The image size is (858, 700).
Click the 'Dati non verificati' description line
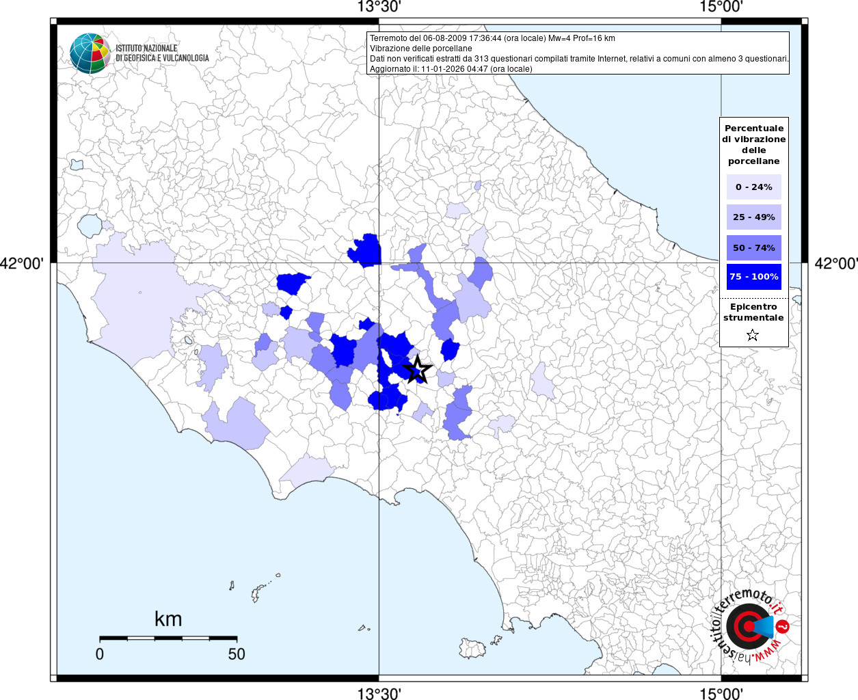pos(579,59)
